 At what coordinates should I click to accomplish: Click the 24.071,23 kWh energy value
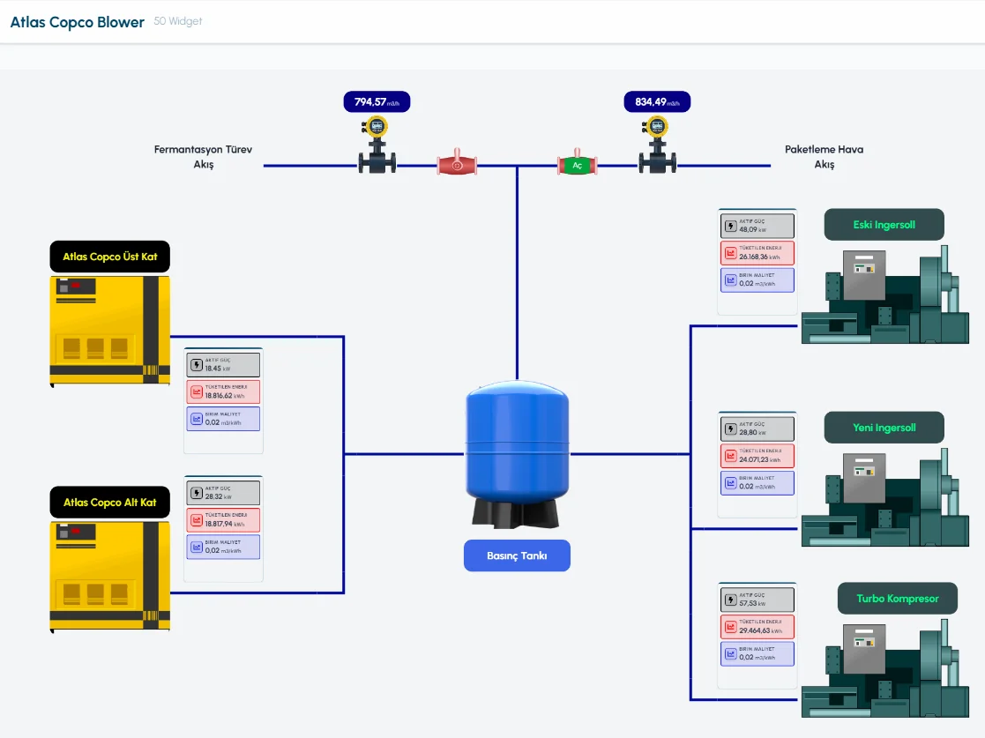pos(759,459)
